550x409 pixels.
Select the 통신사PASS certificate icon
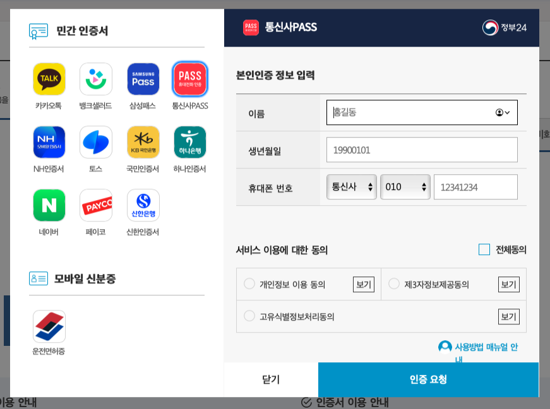click(x=190, y=79)
